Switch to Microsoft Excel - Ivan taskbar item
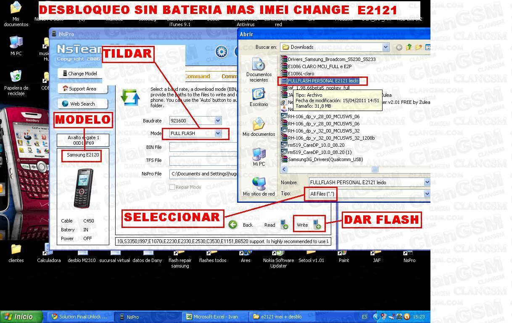512x323 pixels. tap(215, 317)
